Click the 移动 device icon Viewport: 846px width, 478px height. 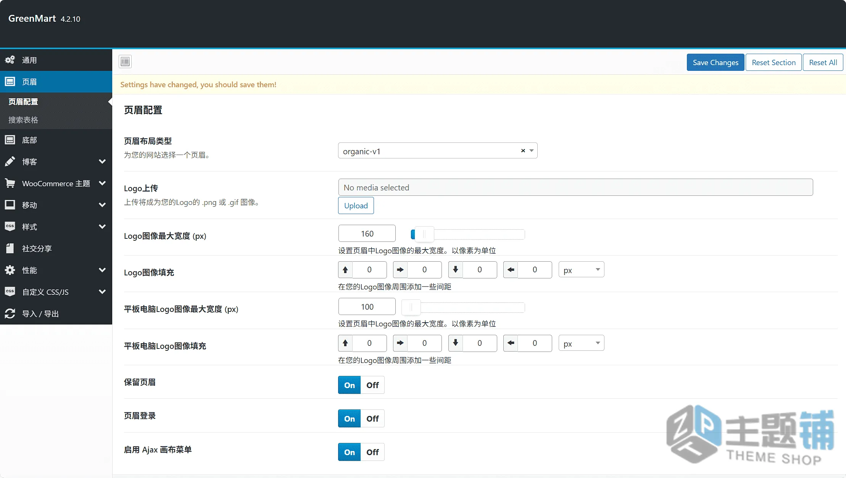tap(10, 205)
